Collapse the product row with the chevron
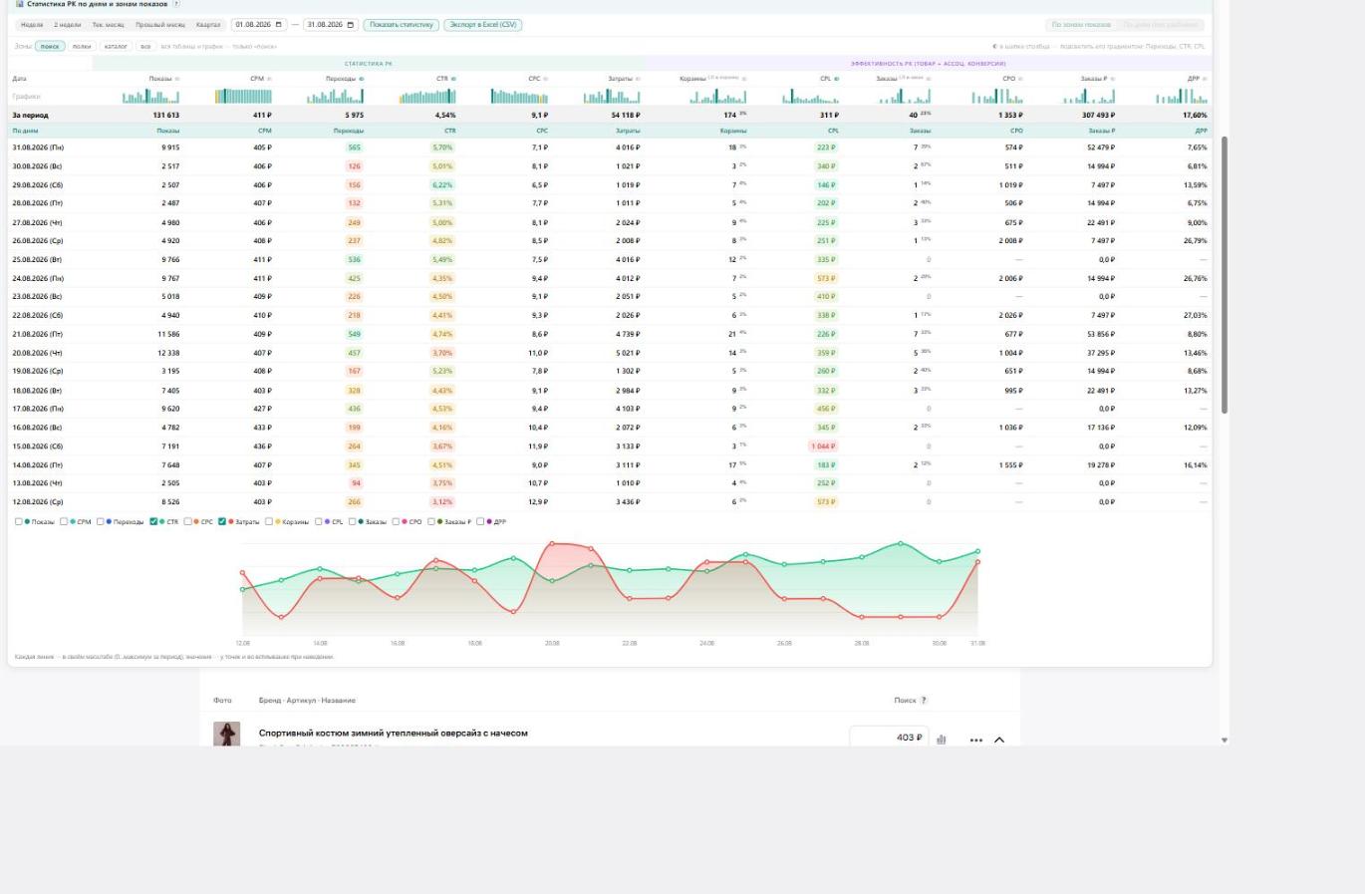1365x894 pixels. (x=999, y=740)
